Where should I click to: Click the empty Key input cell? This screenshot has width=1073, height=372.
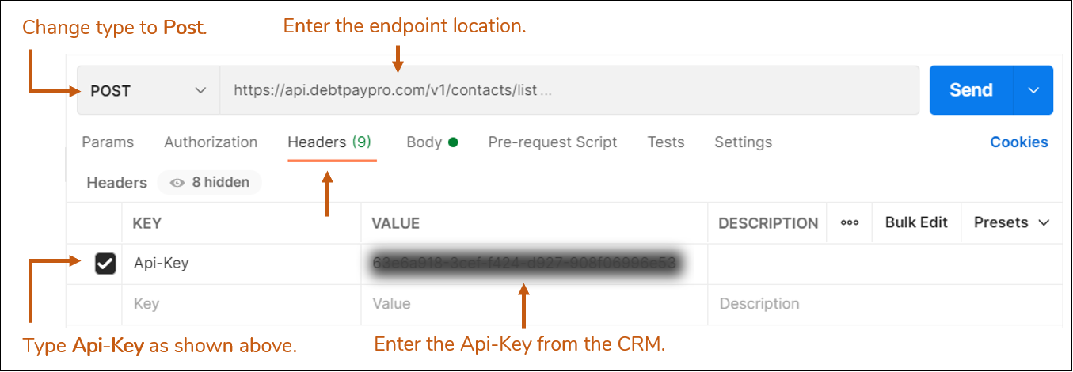[x=242, y=304]
